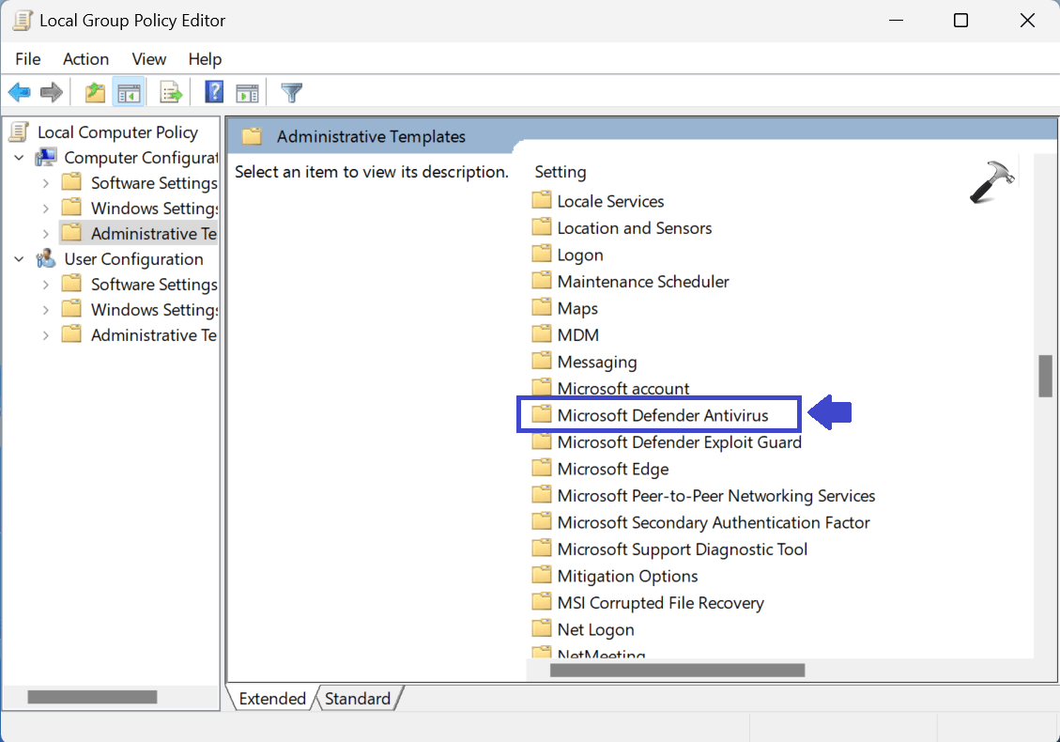Expand the Windows Settings node under Computer Configuration
The height and width of the screenshot is (742, 1060).
[45, 208]
